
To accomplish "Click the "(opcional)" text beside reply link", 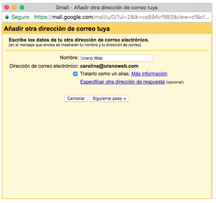I will point(175,82).
